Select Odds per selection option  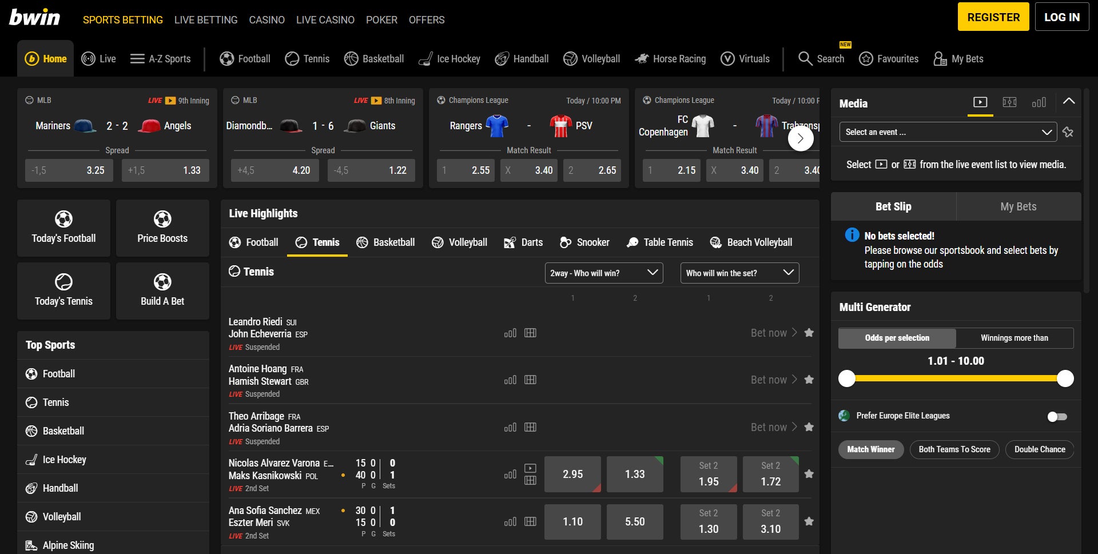(x=897, y=338)
